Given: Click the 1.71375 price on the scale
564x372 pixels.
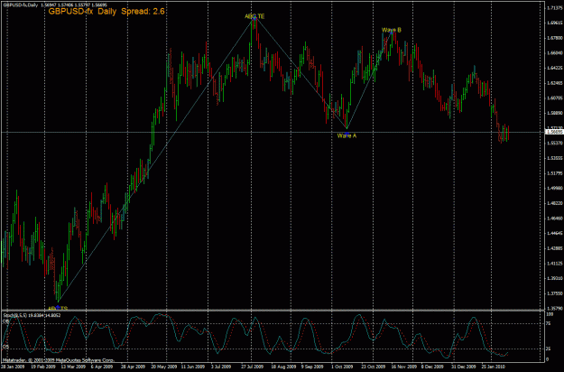Looking at the screenshot, I should 555,8.
